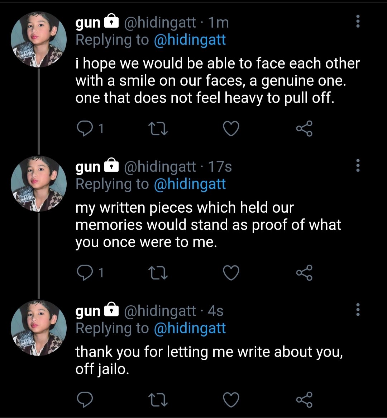Share the tweet posted 17s ago
The height and width of the screenshot is (418, 387).
tap(304, 273)
